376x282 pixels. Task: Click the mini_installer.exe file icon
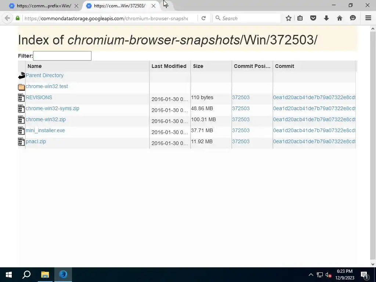click(x=21, y=131)
